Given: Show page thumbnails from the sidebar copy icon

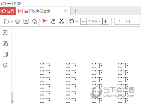Looking at the screenshot, I should tap(5, 54).
